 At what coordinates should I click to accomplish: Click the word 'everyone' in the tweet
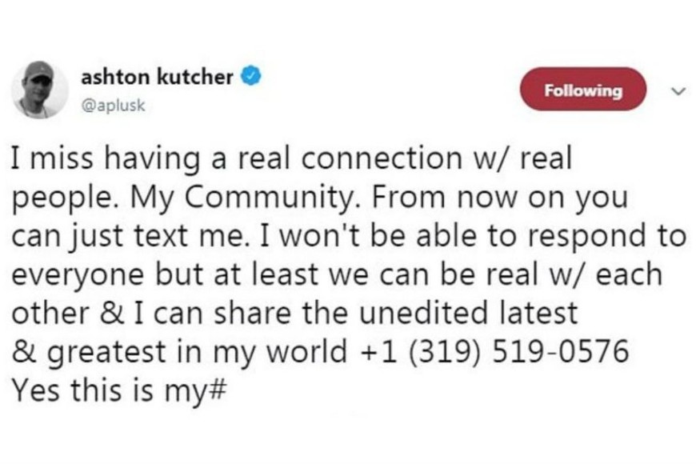point(66,274)
